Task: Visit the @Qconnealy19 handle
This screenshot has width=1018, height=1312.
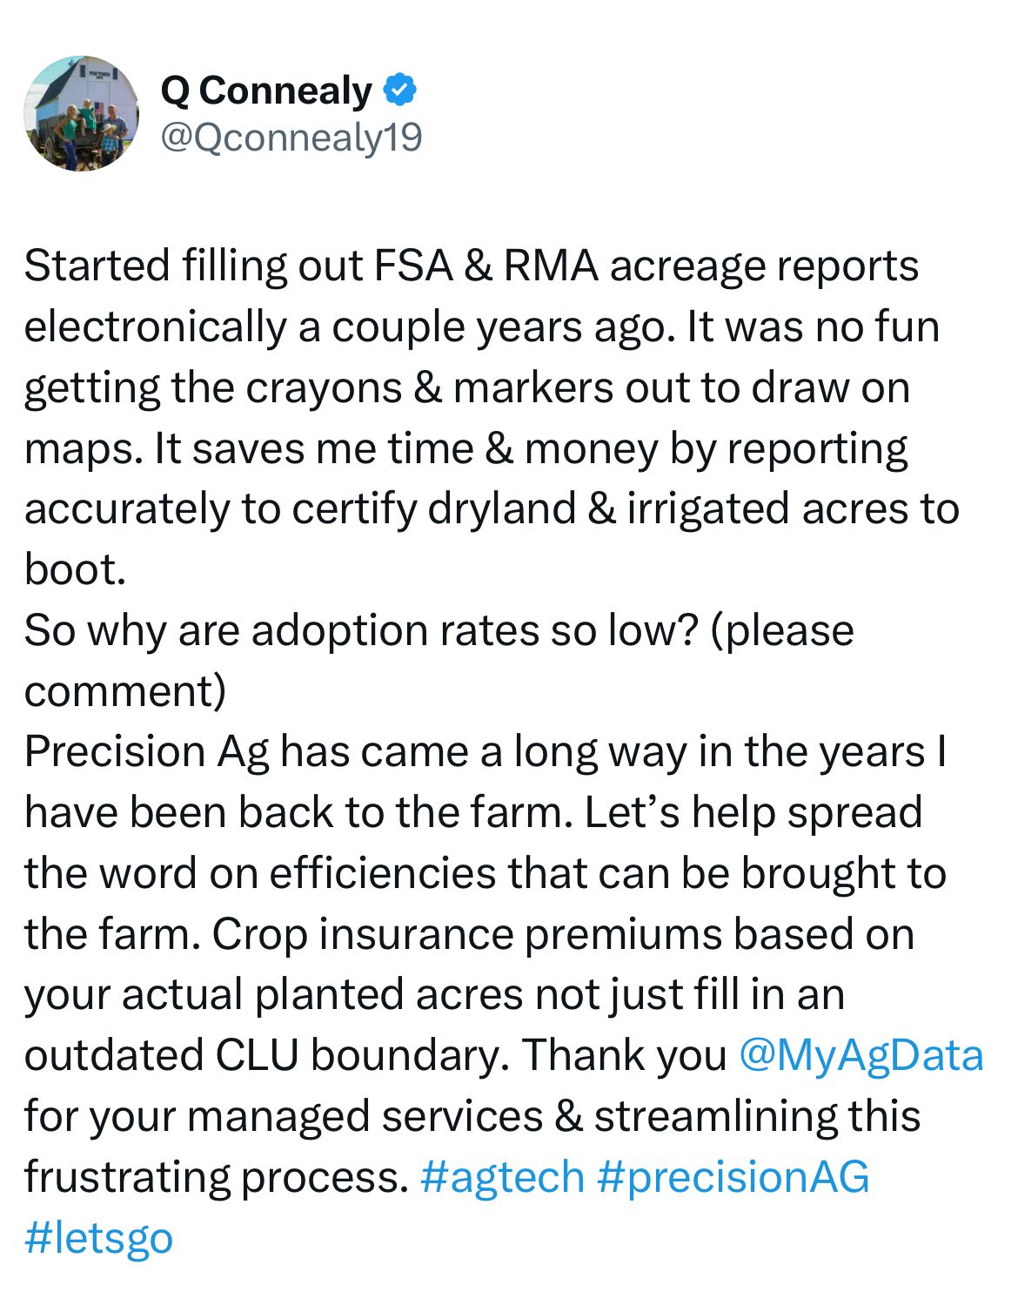Action: pos(291,137)
